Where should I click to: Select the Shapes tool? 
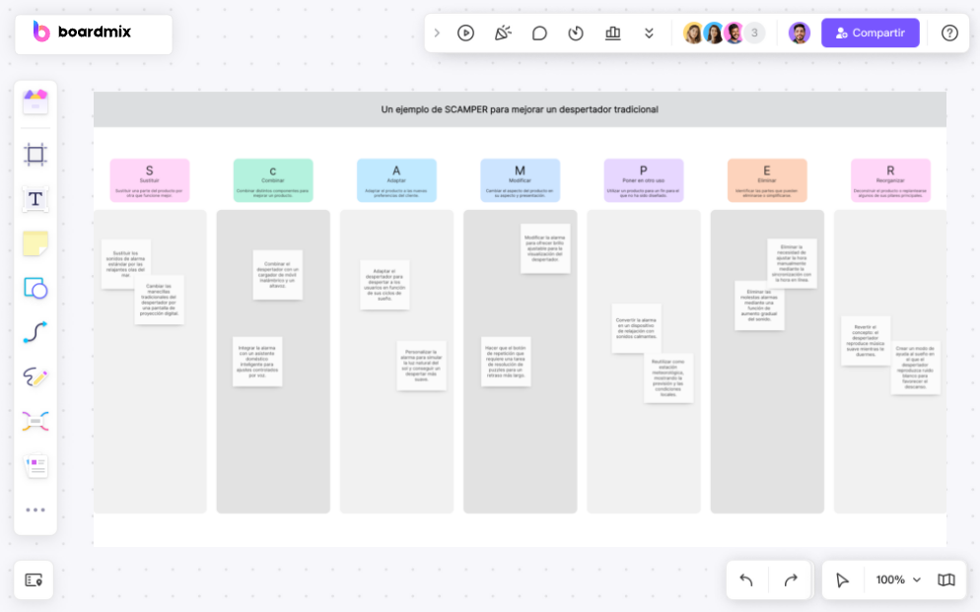click(x=35, y=289)
